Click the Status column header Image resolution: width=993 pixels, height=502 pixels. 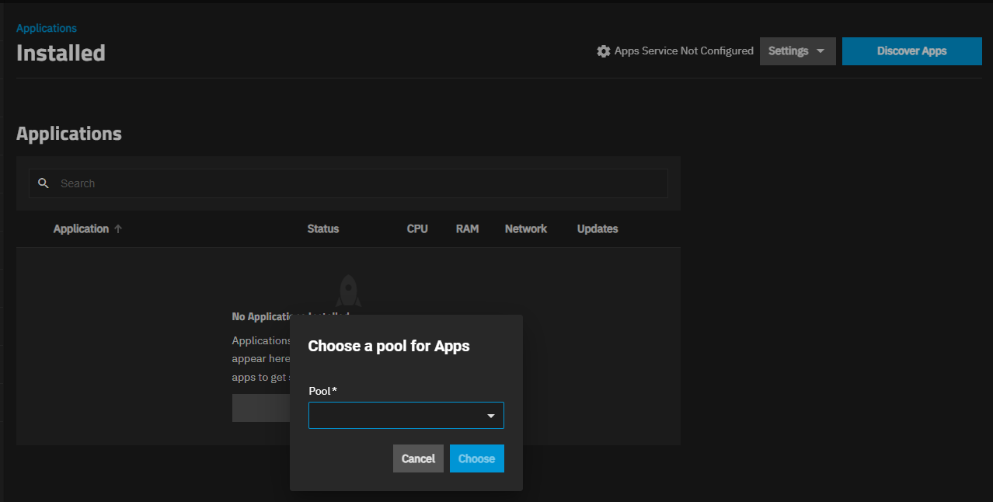pos(322,229)
